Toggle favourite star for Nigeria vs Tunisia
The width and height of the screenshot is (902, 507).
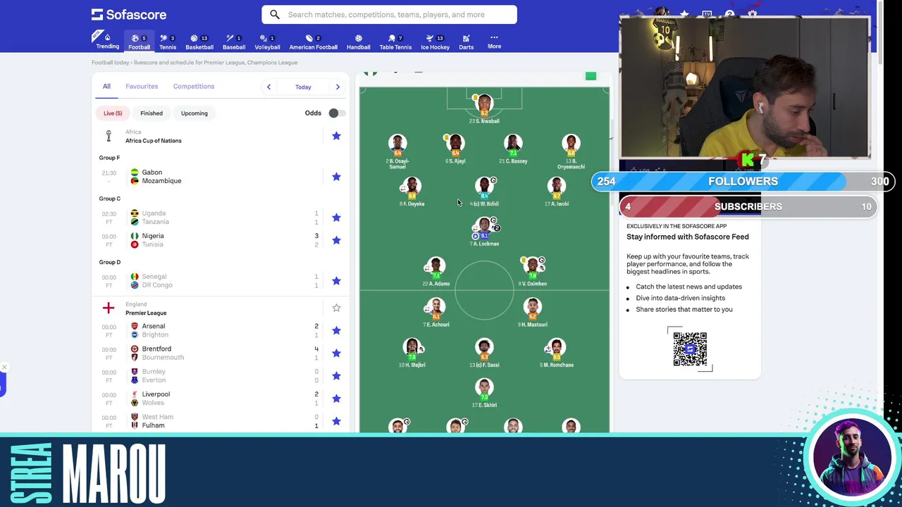tap(336, 240)
